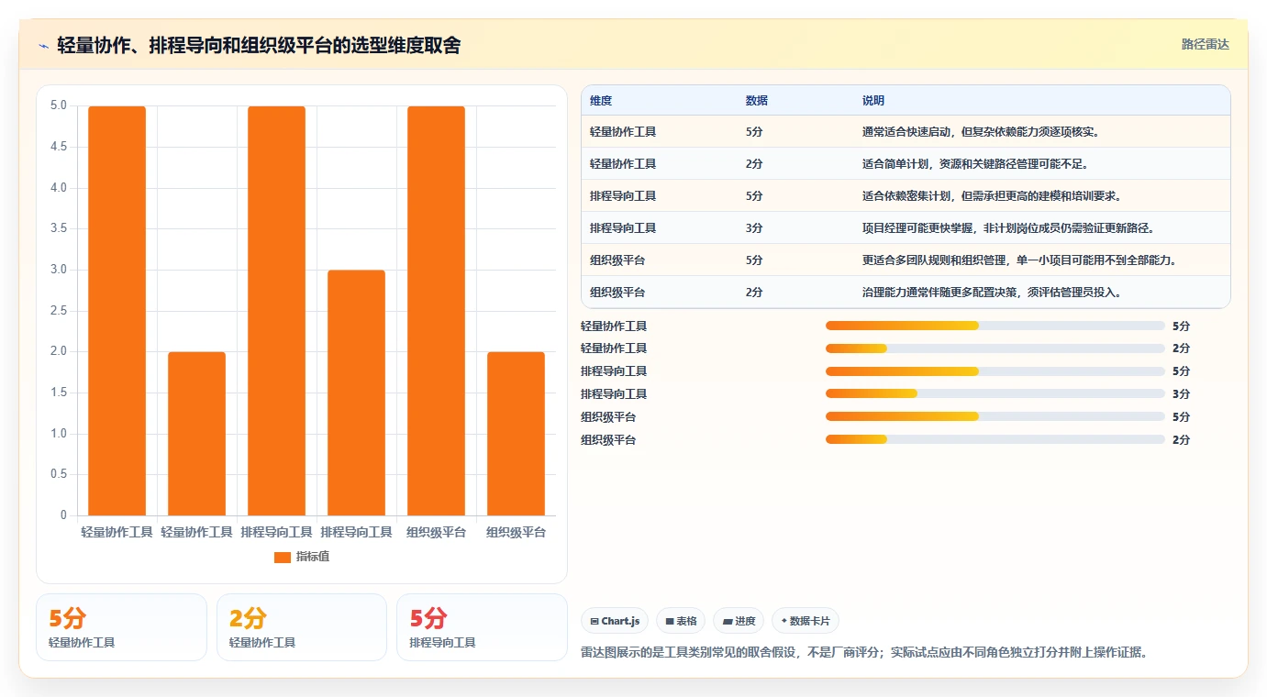Screen dimensions: 1267x697
Task: Click the footnote starting with 雷达图展示的是
Action: point(864,653)
